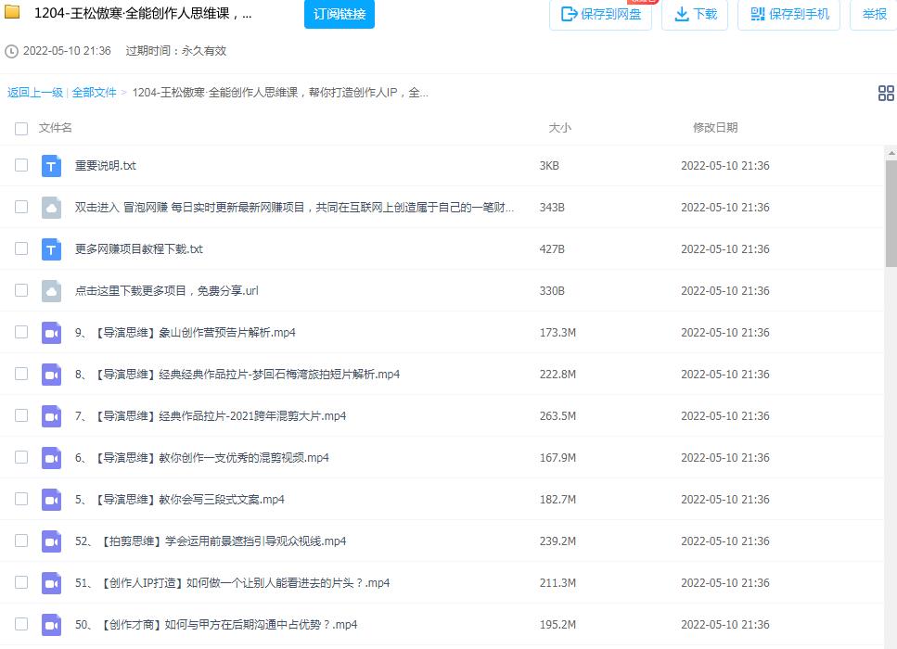Open file 重要说明.txt
Screen dimensions: 897x649
coord(105,166)
